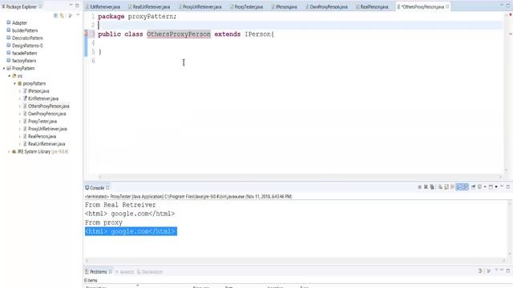Screen dimensions: 513x288
Task: Click the Terminate button in Console toolbar
Action: coord(420,186)
